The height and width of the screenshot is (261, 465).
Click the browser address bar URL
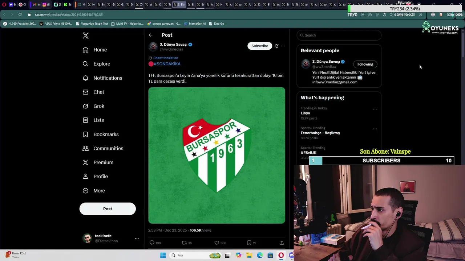pos(69,14)
